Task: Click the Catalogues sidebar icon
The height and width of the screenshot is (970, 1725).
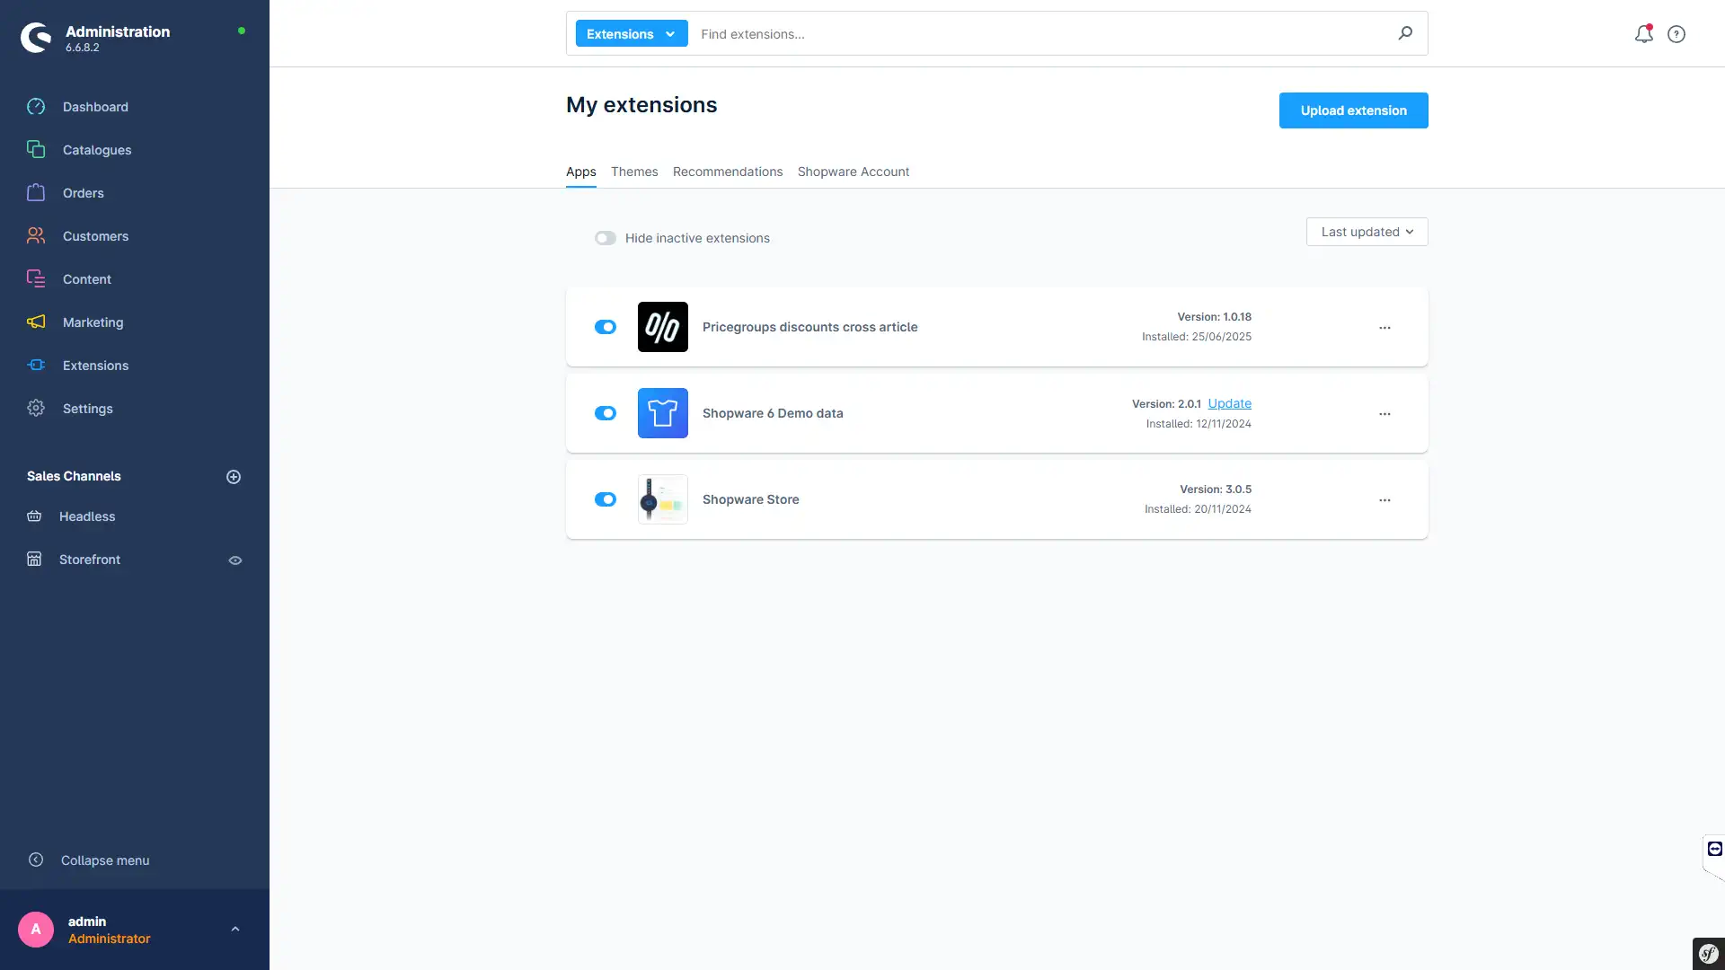Action: [x=36, y=150]
